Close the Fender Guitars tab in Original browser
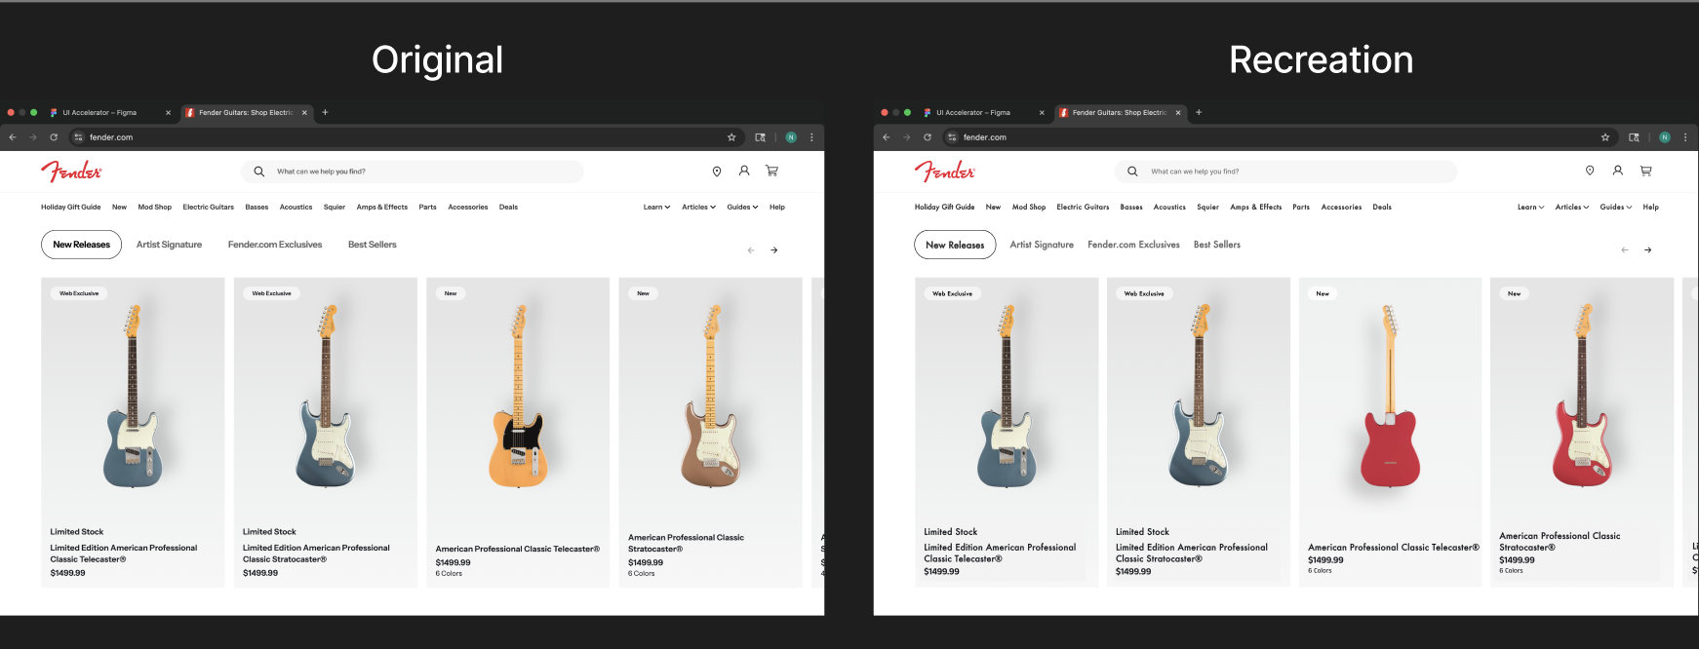 tap(304, 112)
